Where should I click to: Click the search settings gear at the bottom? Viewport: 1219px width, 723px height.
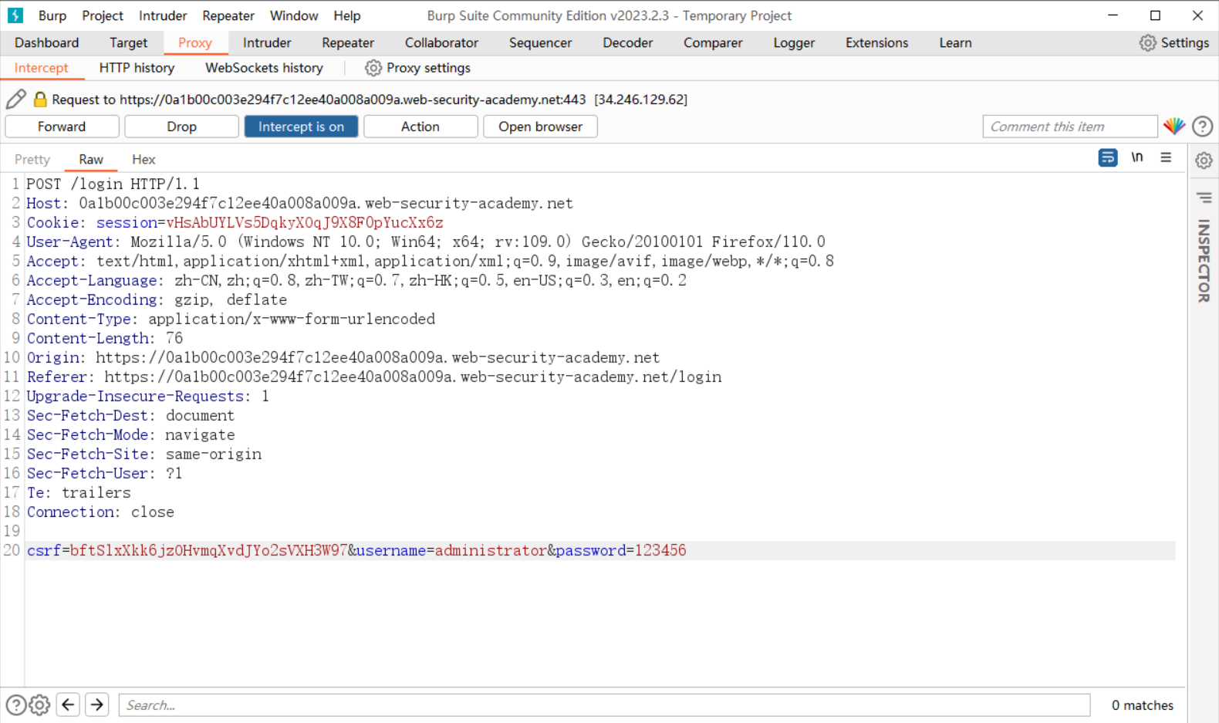pos(40,704)
